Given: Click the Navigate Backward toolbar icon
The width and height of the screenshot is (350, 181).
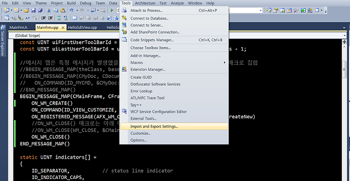Looking at the screenshot, I should 93,10.
